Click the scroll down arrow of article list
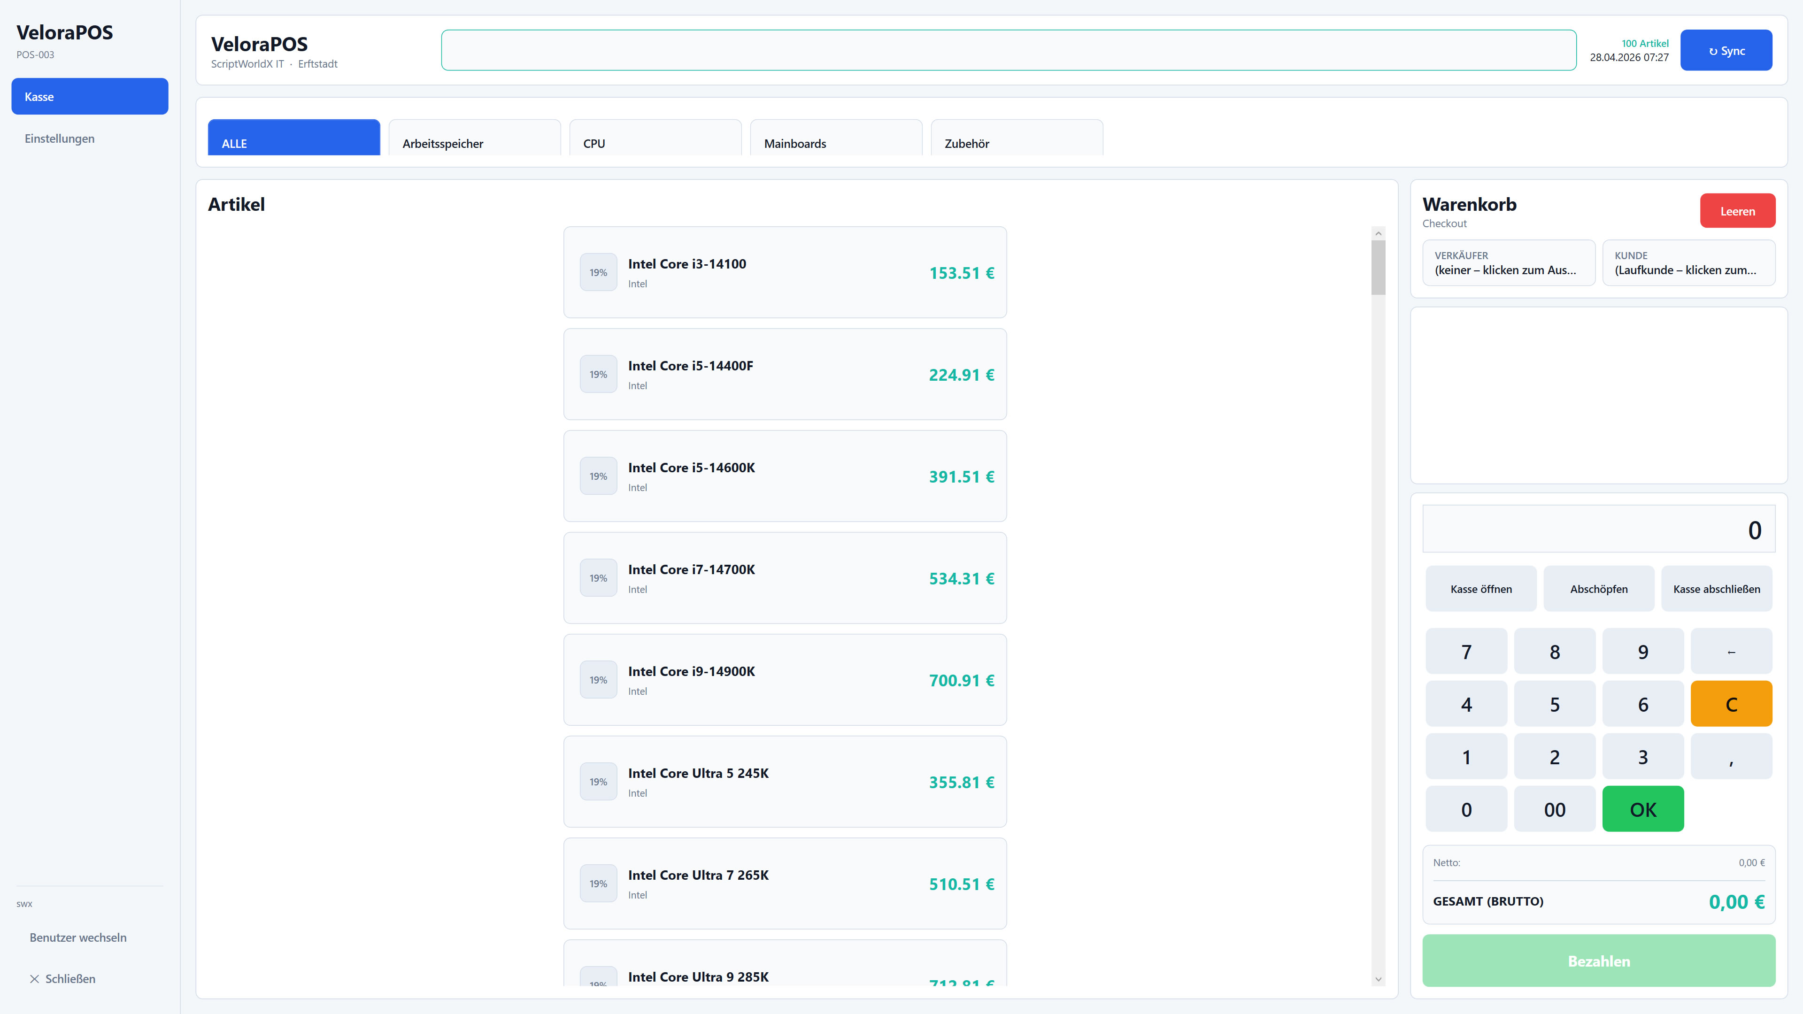The height and width of the screenshot is (1014, 1803). pos(1378,979)
